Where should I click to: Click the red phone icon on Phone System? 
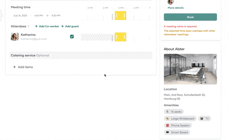click(168, 125)
